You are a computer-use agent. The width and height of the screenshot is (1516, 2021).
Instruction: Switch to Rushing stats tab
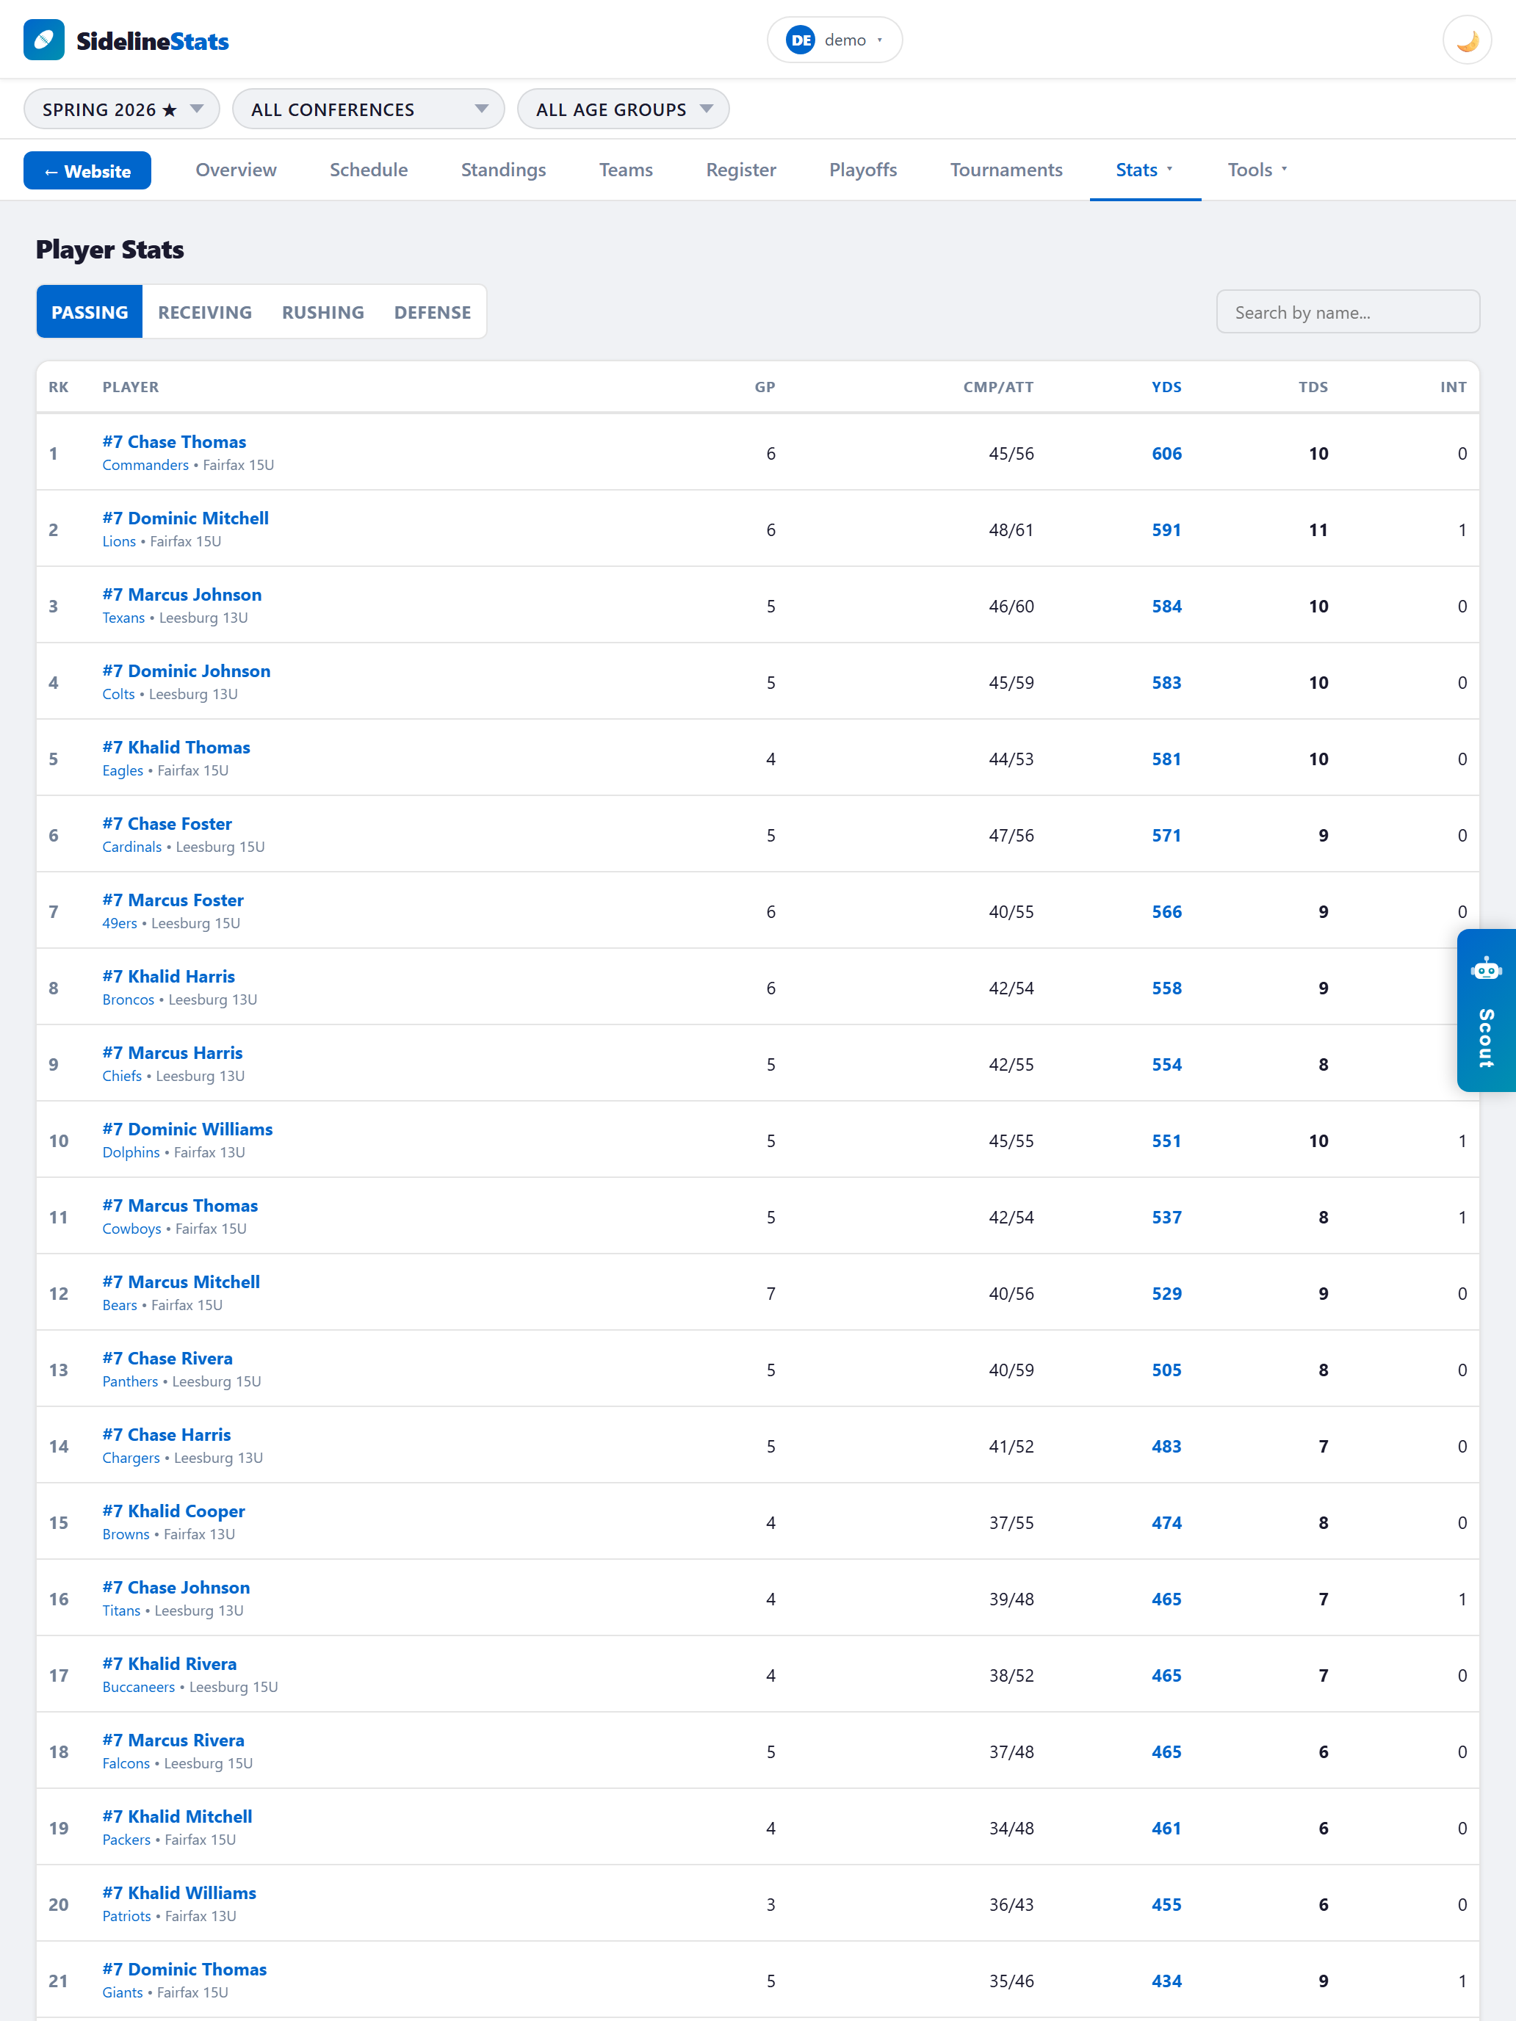tap(322, 312)
